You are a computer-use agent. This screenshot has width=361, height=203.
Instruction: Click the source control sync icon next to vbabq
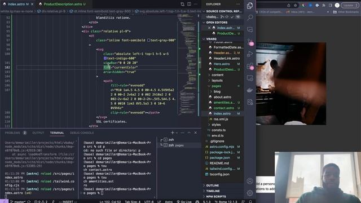[x=227, y=17]
